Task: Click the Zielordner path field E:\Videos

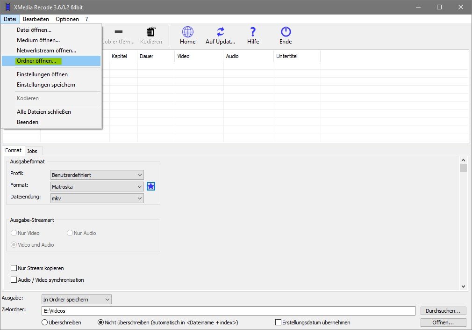Action: pos(229,311)
